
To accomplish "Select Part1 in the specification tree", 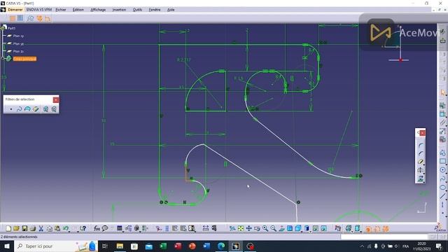I will (11, 28).
